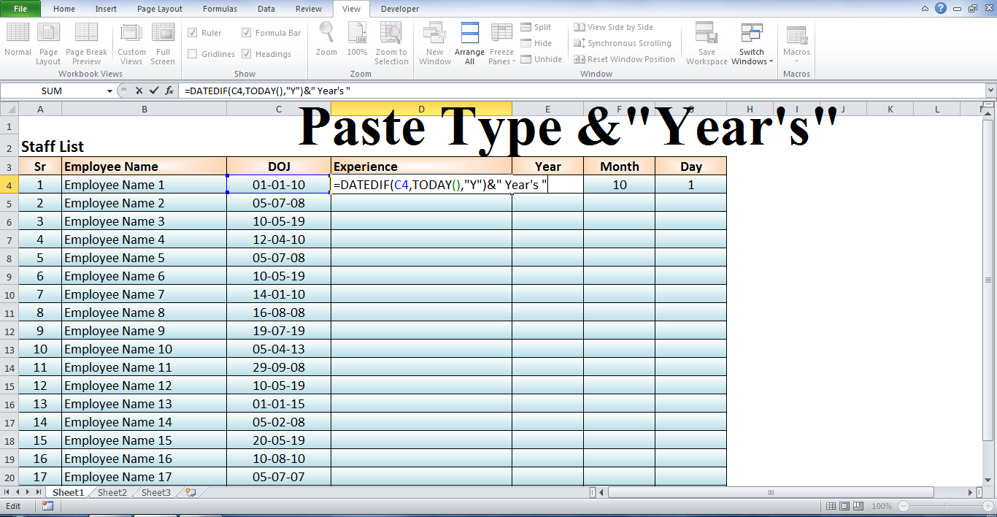This screenshot has height=517, width=997.
Task: Click Save Workspace
Action: point(706,40)
